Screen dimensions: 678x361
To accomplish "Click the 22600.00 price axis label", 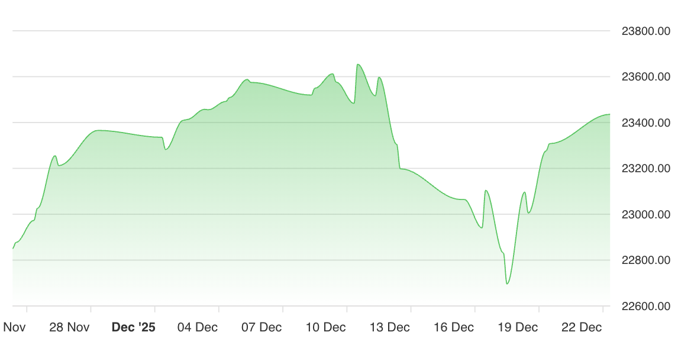I will tap(645, 306).
